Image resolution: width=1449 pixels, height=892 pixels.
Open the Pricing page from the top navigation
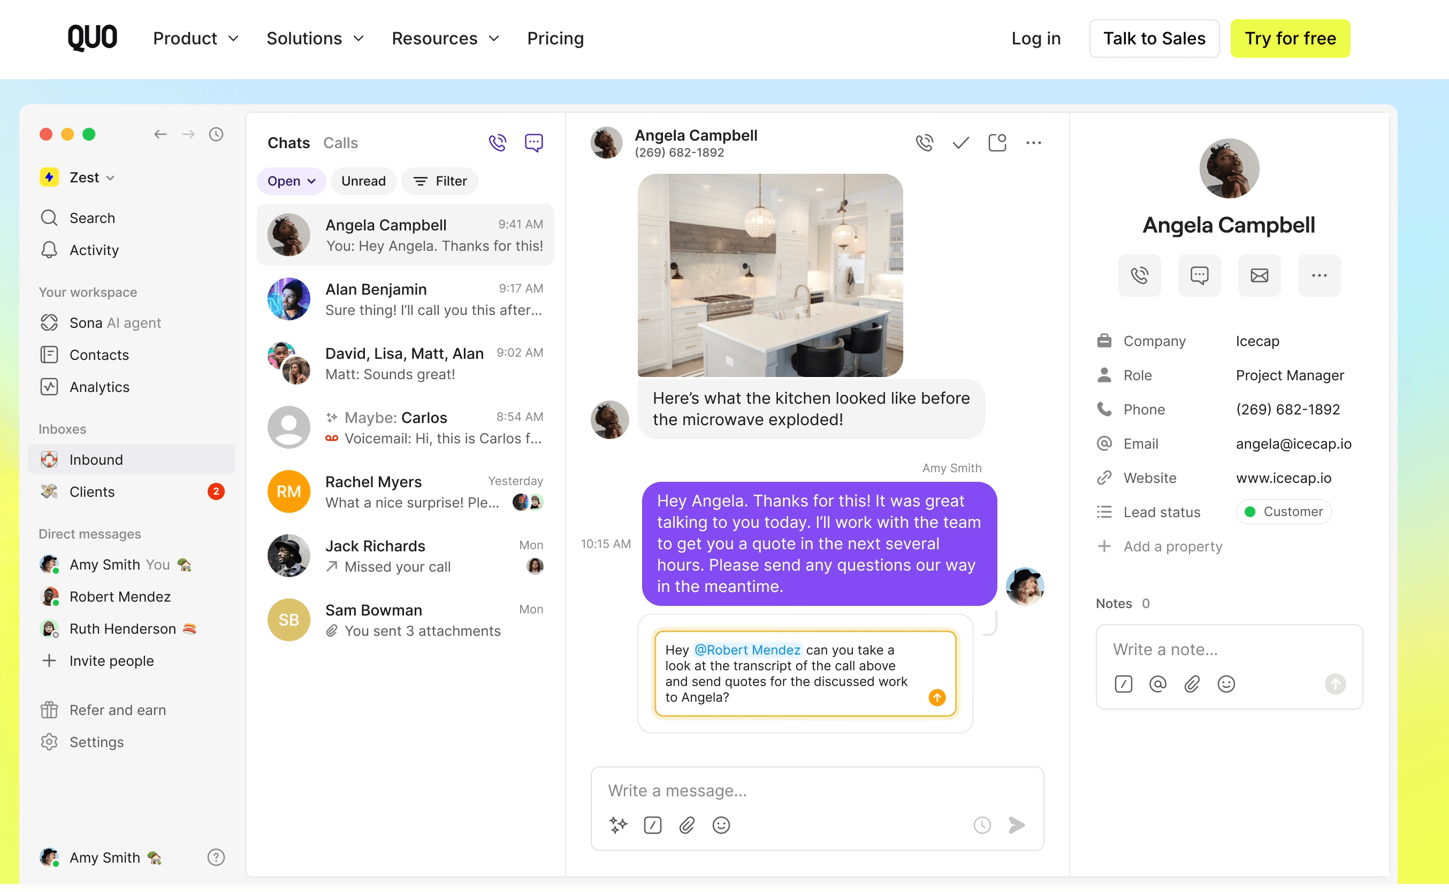click(555, 39)
